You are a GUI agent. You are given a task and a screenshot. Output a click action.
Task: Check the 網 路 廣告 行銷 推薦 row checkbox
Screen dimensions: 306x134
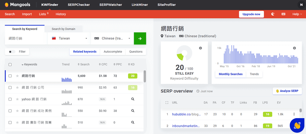[10, 122]
